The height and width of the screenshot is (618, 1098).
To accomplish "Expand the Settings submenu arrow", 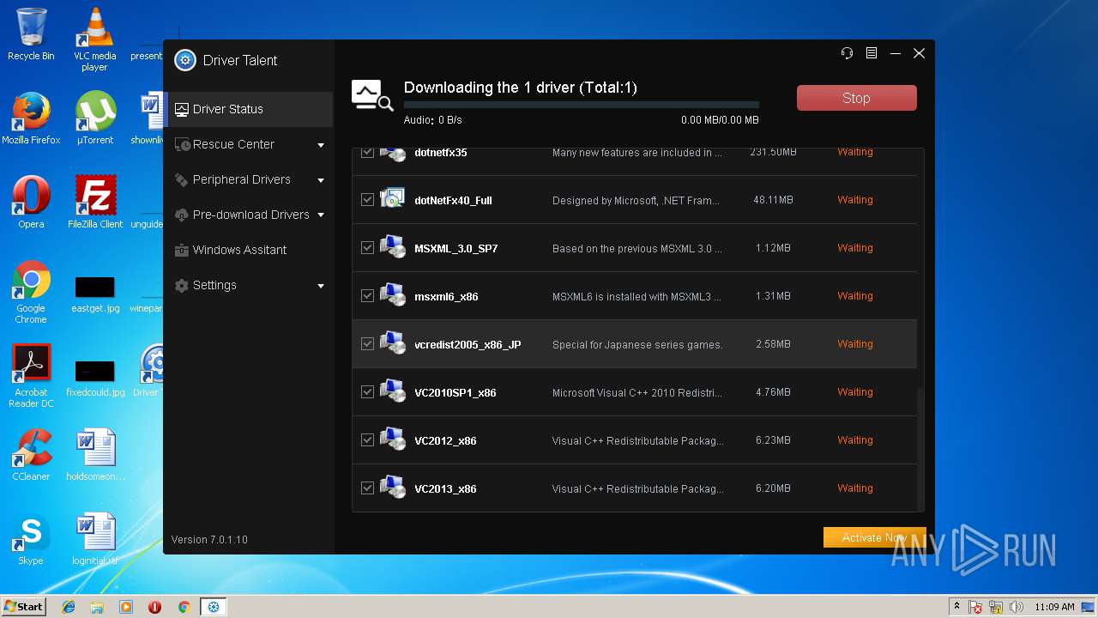I will click(x=321, y=286).
